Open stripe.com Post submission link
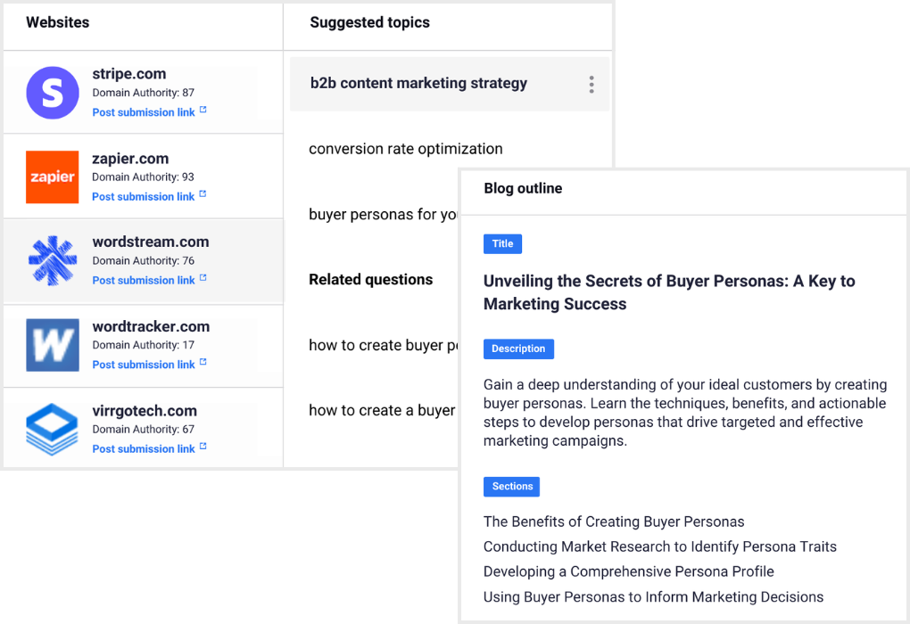The image size is (910, 624). tap(144, 112)
